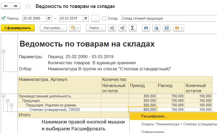Choose Расшифровать... in context menu

point(173,116)
